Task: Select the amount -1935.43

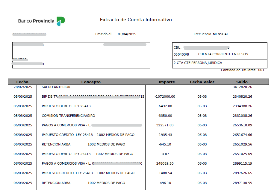Action: (165, 135)
